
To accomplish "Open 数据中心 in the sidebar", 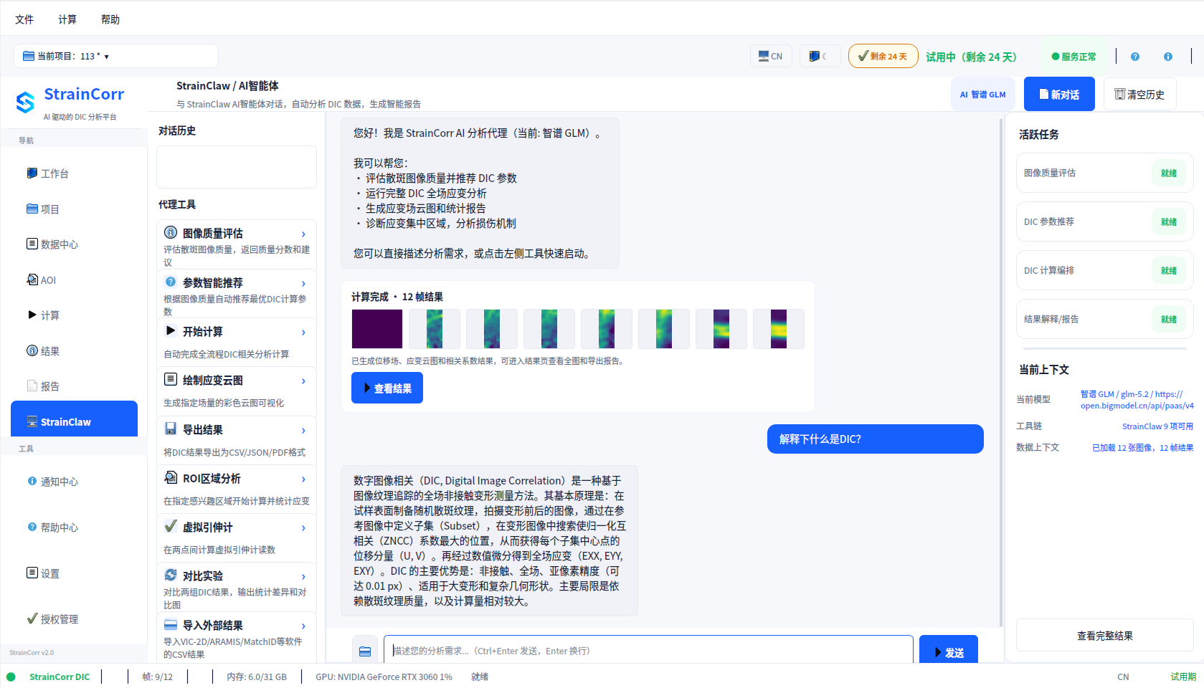I will 74,244.
